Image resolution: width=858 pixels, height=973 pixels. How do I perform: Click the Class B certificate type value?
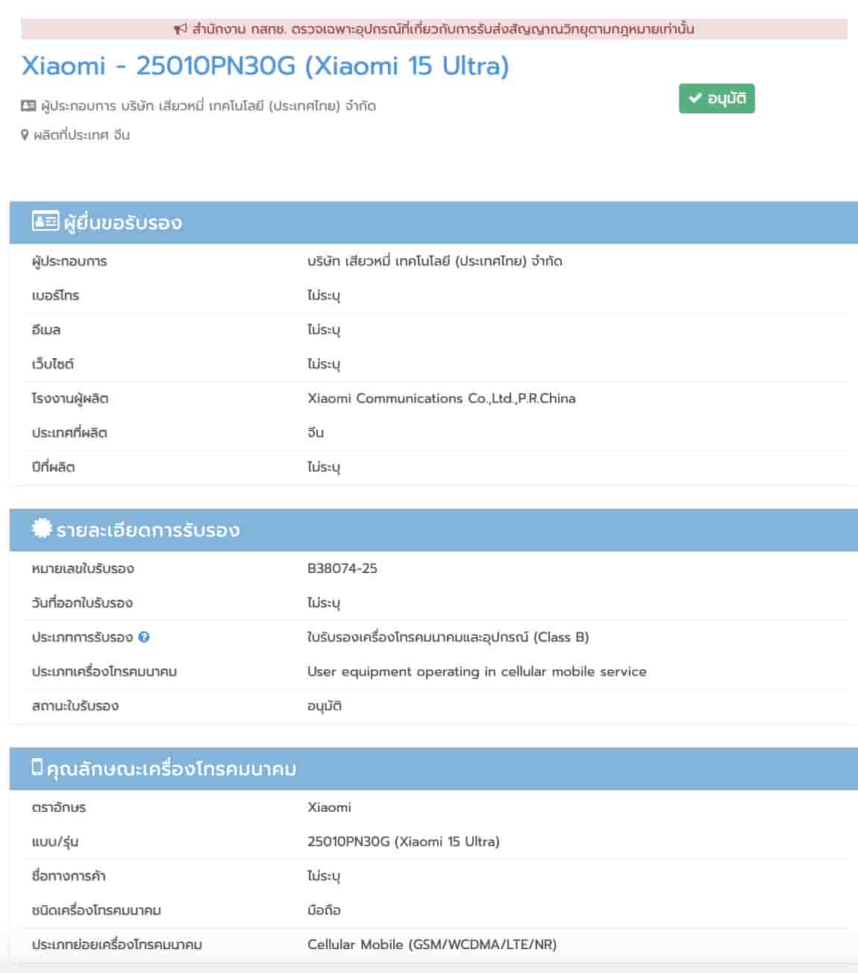click(x=448, y=637)
